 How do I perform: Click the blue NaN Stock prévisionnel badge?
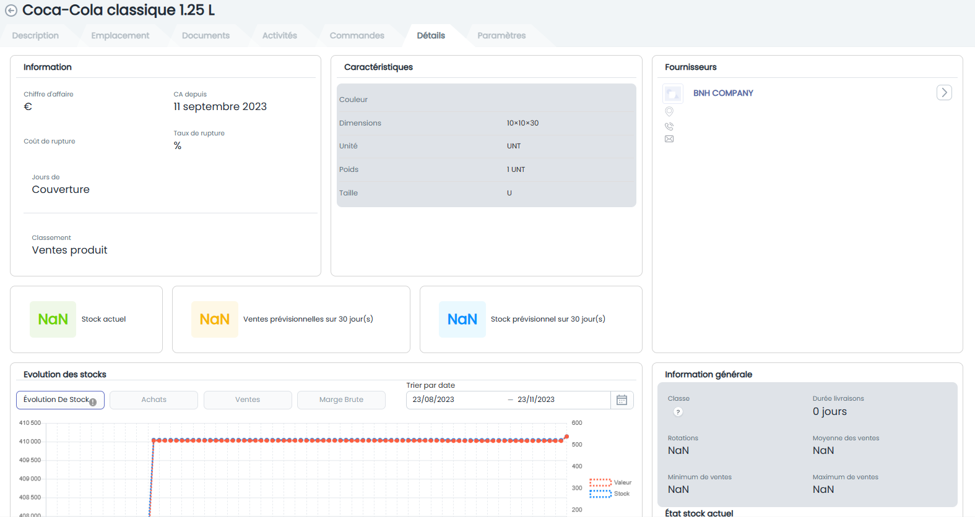tap(462, 319)
